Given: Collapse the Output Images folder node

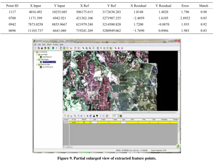Looking at the screenshot, I should (x=37, y=59).
